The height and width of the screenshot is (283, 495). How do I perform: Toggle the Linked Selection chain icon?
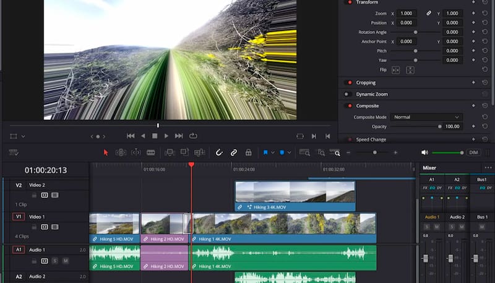[x=234, y=153]
